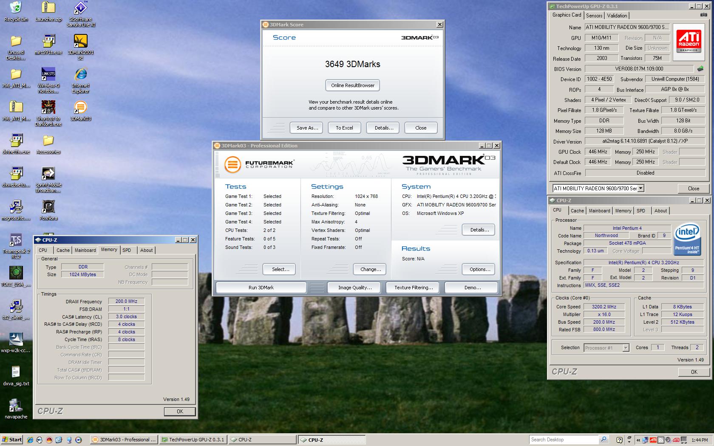Open Start menu

[12, 440]
